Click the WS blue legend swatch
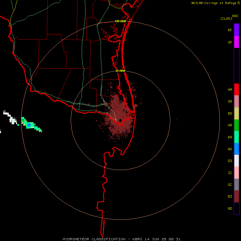Viewport: 241px width, 241px height. pos(236,149)
